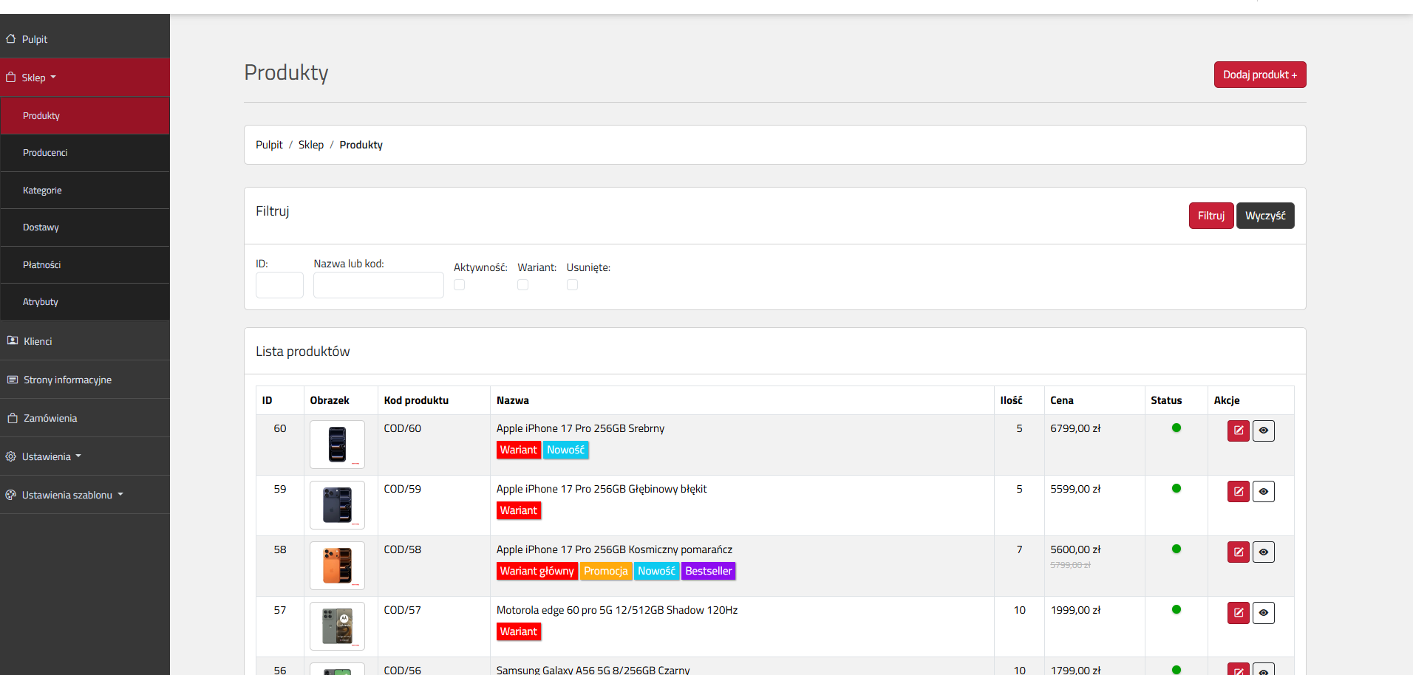Click the Nazwa lub kod input field

tap(378, 285)
